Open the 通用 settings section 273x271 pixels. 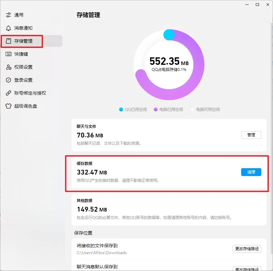pyautogui.click(x=32, y=15)
